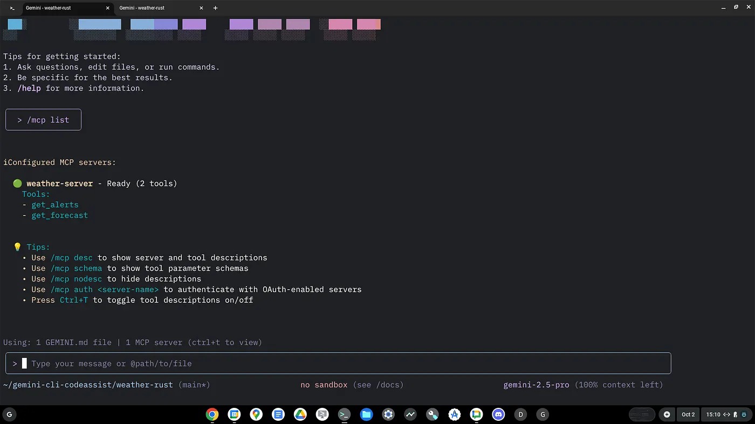This screenshot has width=755, height=424.
Task: Open the Files app from shelf
Action: point(366,414)
